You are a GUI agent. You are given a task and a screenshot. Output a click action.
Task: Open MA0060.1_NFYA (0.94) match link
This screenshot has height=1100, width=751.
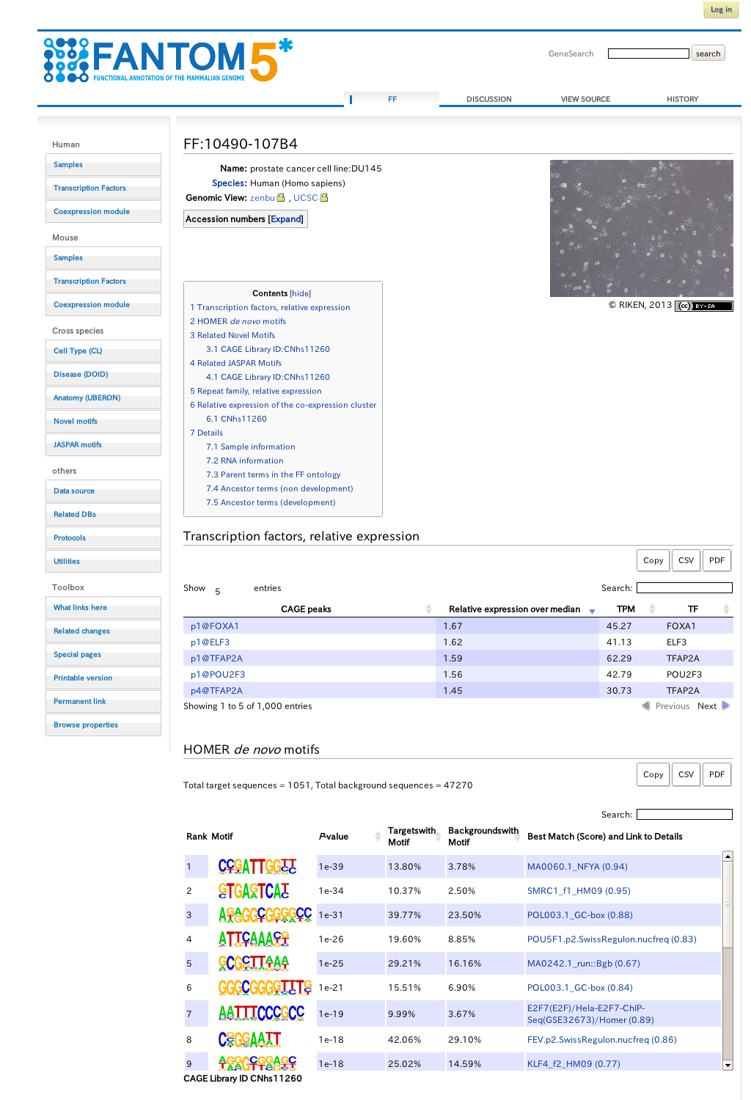[577, 867]
